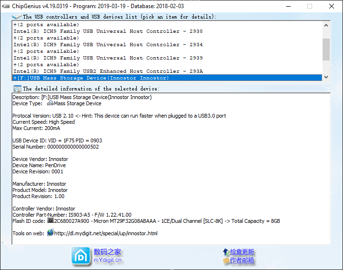
Task: Click the device list scrollbar thumb
Action: (x=326, y=50)
